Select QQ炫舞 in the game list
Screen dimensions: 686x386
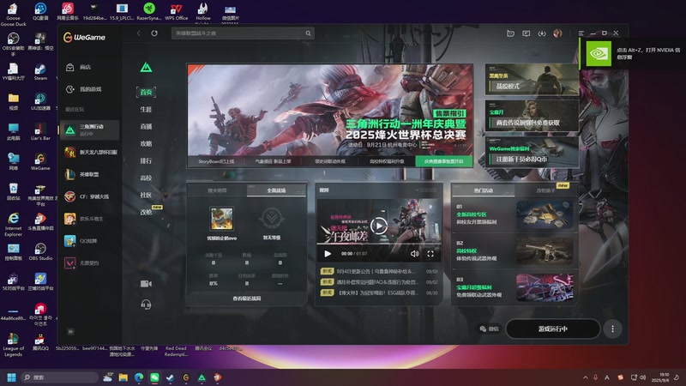(x=89, y=241)
